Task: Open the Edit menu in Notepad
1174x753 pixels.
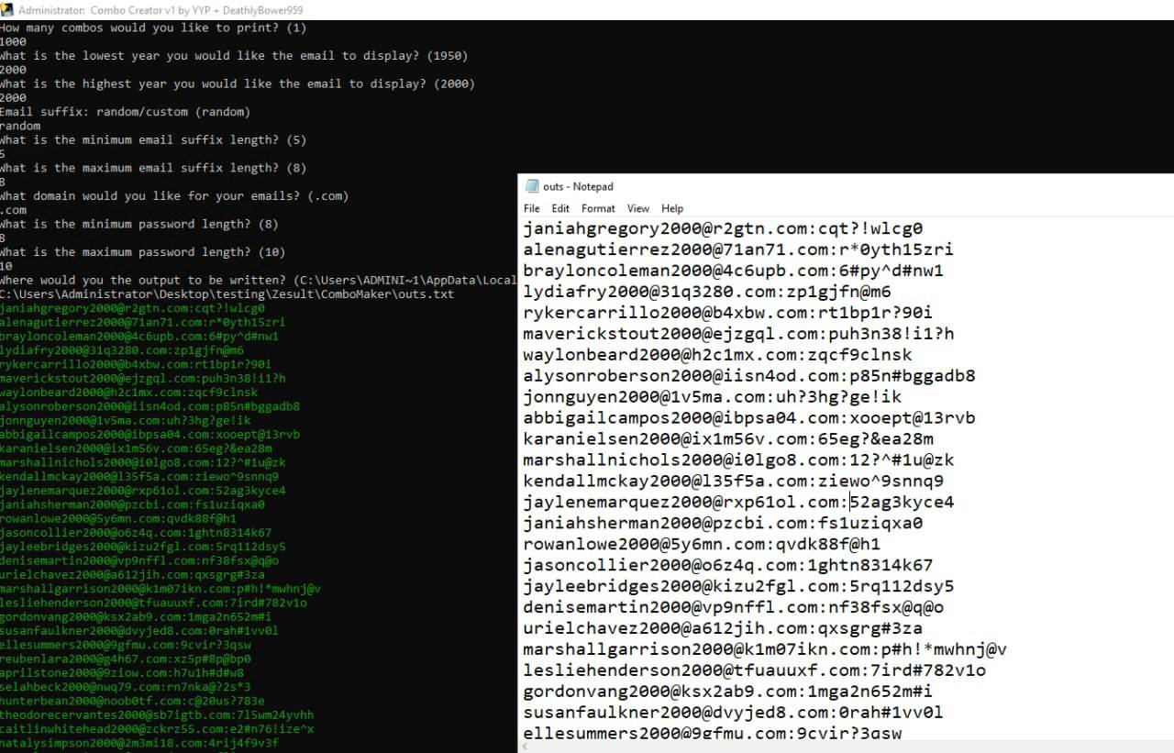Action: coord(560,209)
